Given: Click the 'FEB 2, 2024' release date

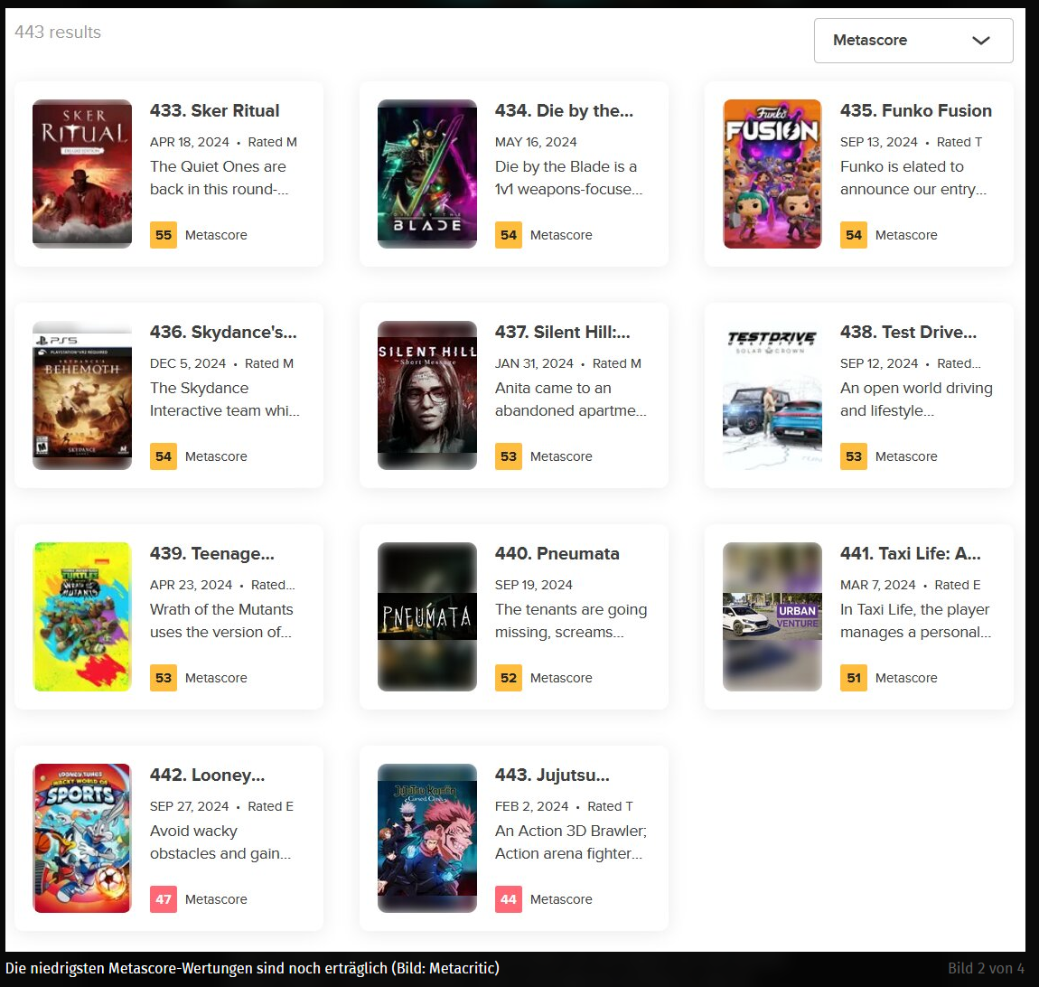Looking at the screenshot, I should [531, 806].
